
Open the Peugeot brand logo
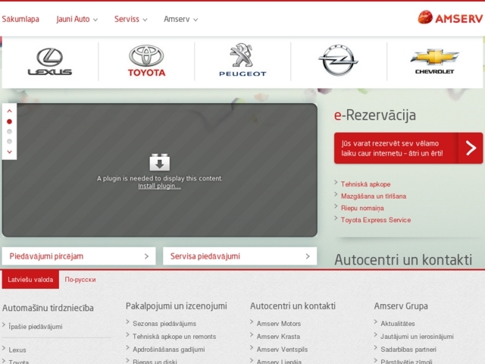pyautogui.click(x=242, y=60)
